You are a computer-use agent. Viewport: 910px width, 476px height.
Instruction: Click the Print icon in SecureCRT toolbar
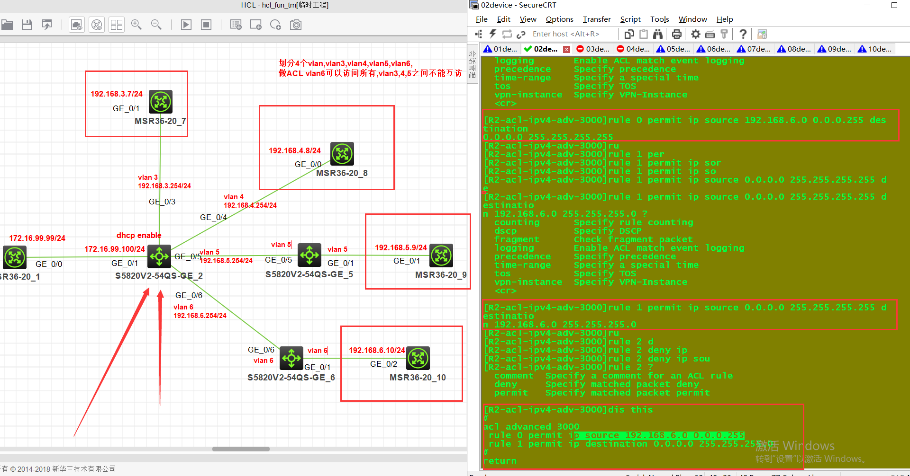pyautogui.click(x=677, y=34)
